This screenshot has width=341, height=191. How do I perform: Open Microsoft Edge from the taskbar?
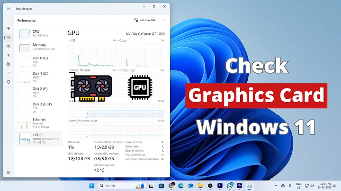pos(181,186)
